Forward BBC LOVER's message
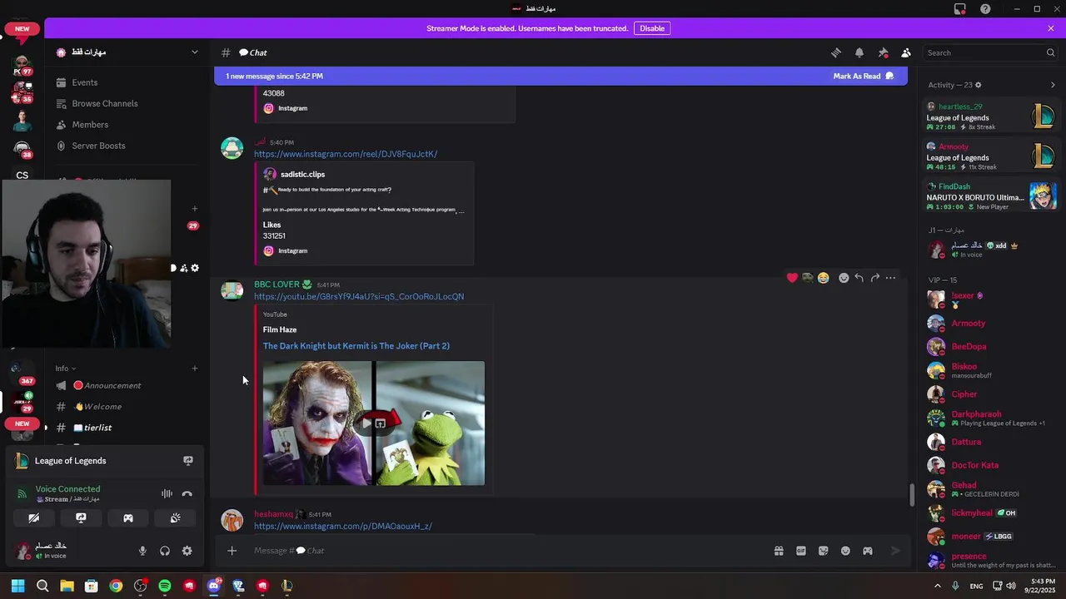Viewport: 1066px width, 599px height. [875, 278]
